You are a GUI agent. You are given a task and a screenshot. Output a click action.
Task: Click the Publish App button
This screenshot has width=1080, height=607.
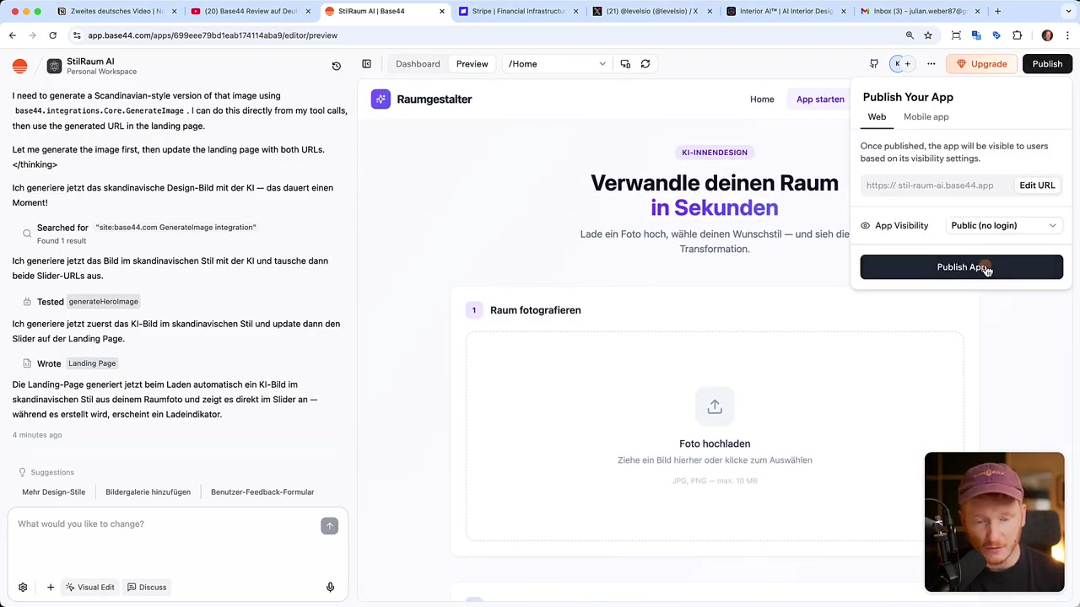pos(961,267)
